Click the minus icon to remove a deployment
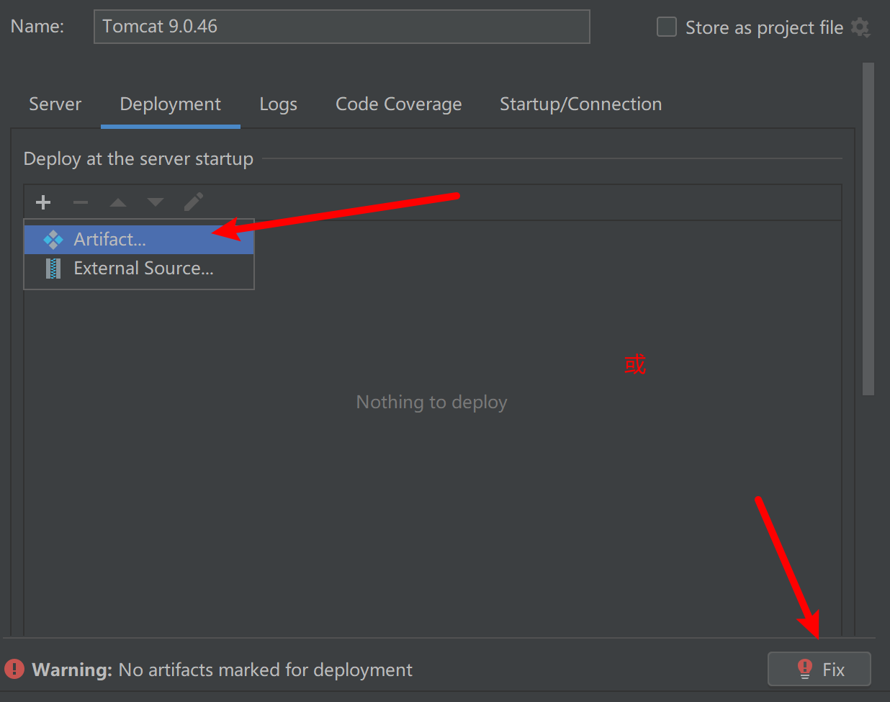This screenshot has width=890, height=702. tap(81, 202)
